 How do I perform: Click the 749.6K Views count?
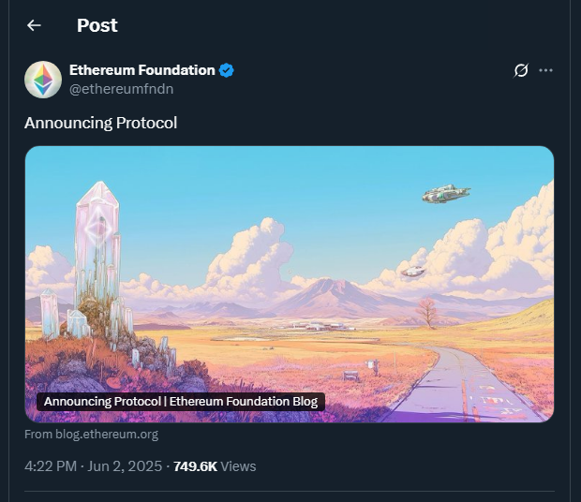click(x=215, y=465)
